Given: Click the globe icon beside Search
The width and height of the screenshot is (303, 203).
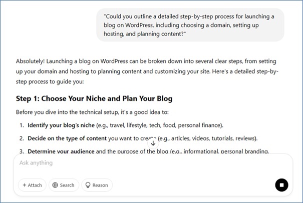Looking at the screenshot, I should tap(55, 185).
